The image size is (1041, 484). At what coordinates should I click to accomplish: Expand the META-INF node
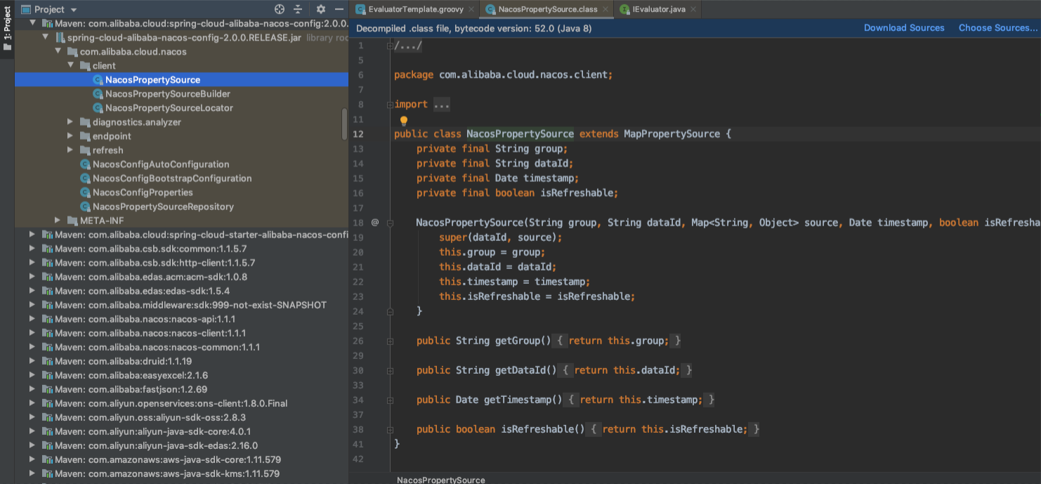pyautogui.click(x=58, y=221)
